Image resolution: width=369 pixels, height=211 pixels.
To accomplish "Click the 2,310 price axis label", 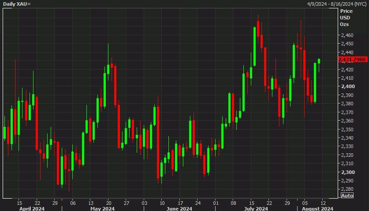I will point(347,164).
